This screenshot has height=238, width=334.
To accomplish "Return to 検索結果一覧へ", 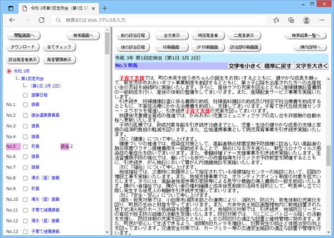I will click(306, 36).
